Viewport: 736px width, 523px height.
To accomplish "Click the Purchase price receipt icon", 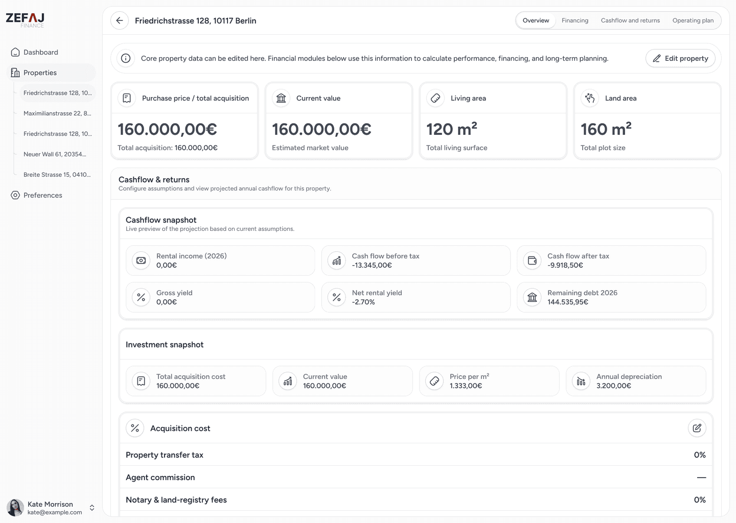I will [x=127, y=98].
